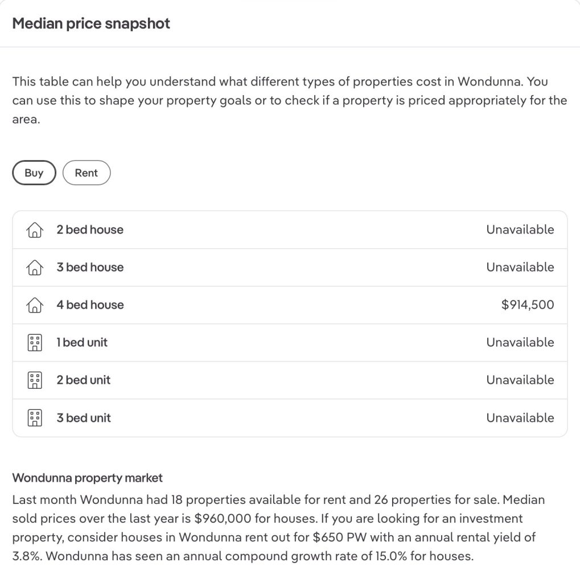Open the 2 bed house row label
580x583 pixels.
pos(90,230)
